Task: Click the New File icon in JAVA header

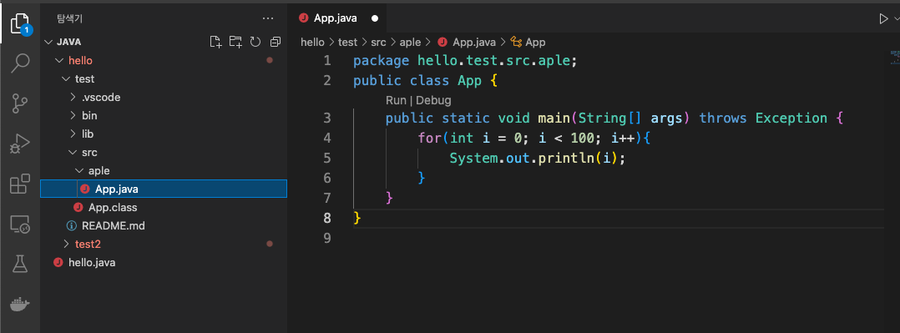Action: (x=215, y=42)
